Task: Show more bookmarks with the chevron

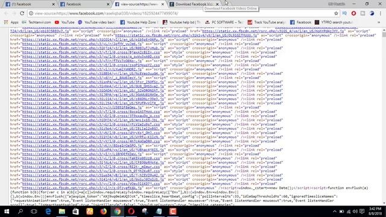Action: (x=379, y=22)
